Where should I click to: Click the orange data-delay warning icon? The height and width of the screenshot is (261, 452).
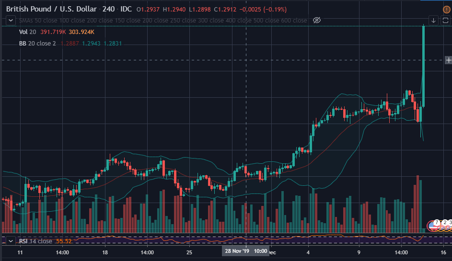447,10
